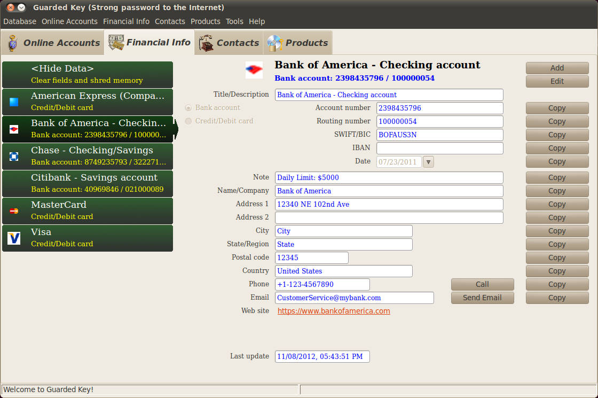Copy the City value
The width and height of the screenshot is (598, 398).
point(557,231)
